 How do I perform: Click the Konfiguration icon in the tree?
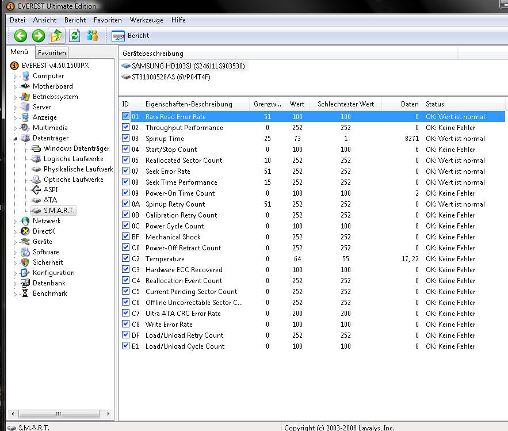(25, 273)
